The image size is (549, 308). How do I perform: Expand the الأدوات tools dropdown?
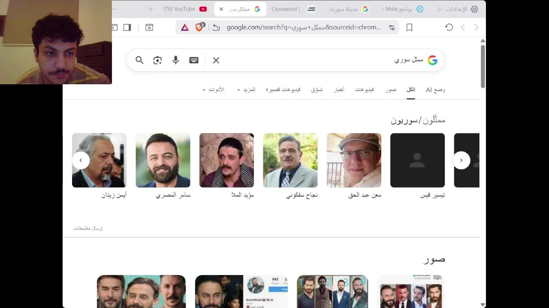[213, 90]
